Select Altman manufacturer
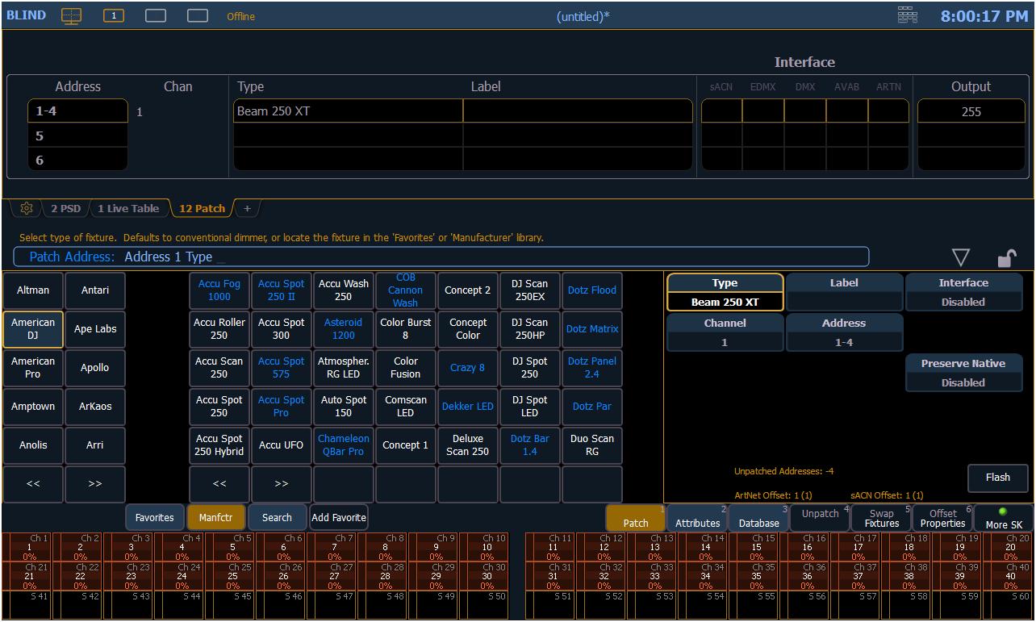 (33, 290)
